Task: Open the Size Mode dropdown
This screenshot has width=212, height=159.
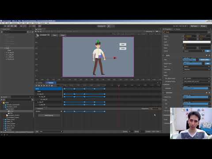Action: click(x=197, y=69)
